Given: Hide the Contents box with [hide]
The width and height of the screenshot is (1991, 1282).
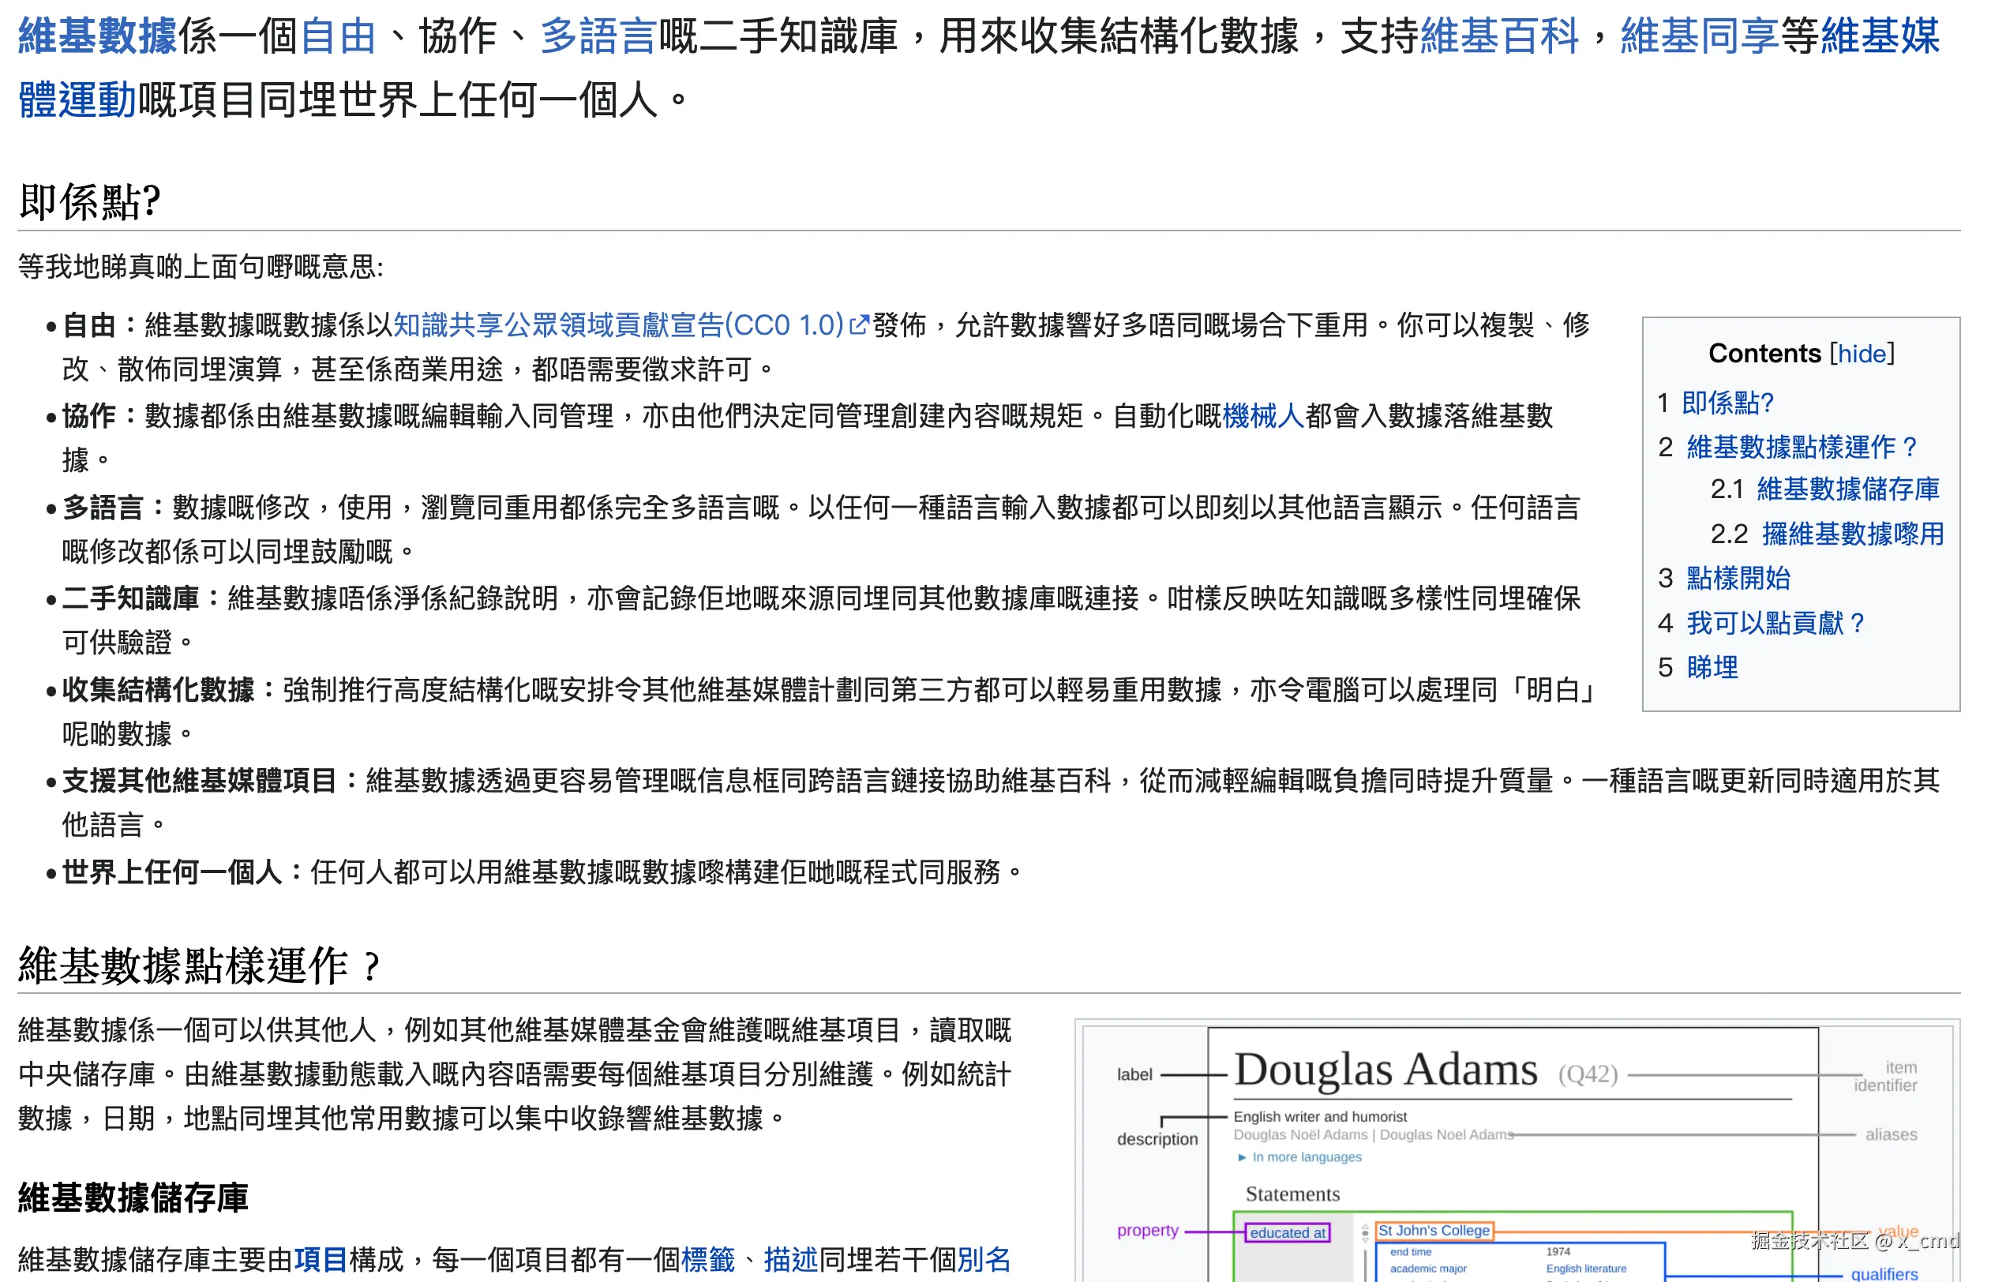Looking at the screenshot, I should (x=1862, y=354).
